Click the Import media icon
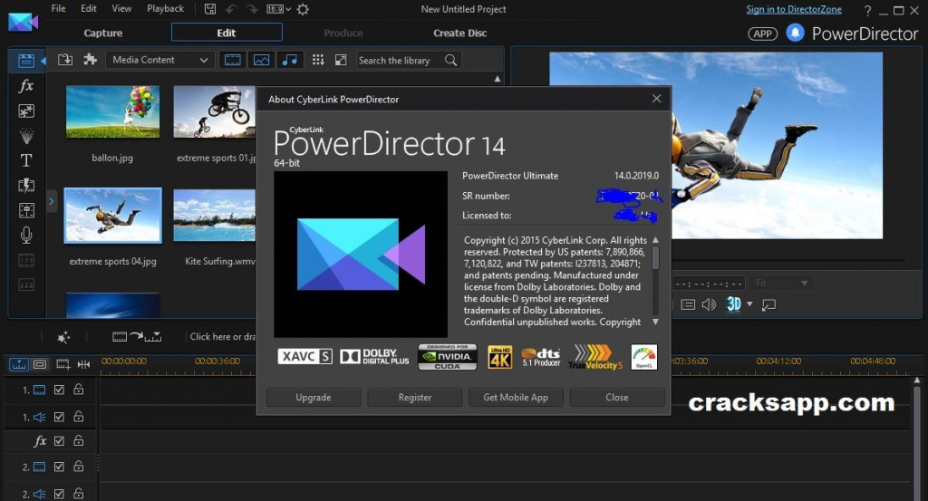The image size is (928, 501). 65,60
